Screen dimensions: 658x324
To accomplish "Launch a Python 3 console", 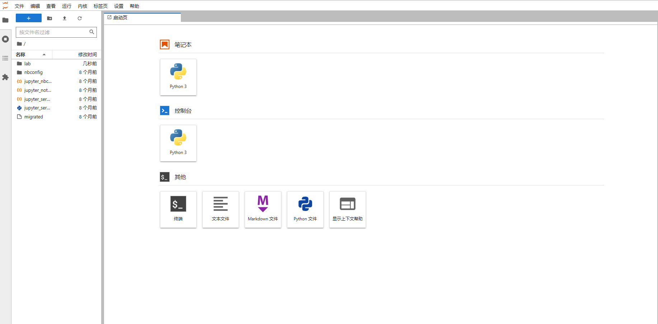I will coord(178,143).
